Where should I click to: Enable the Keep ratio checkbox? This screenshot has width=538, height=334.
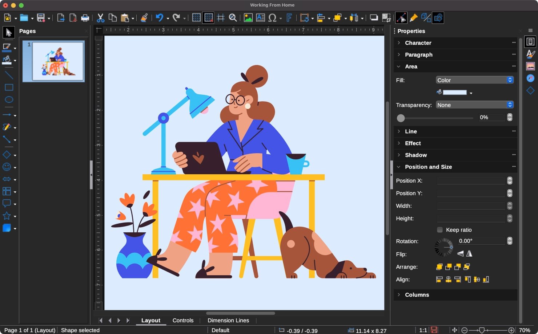(440, 230)
